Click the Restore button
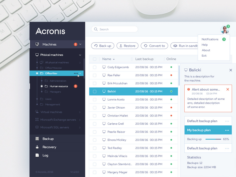The height and width of the screenshot is (177, 236). tap(127, 46)
